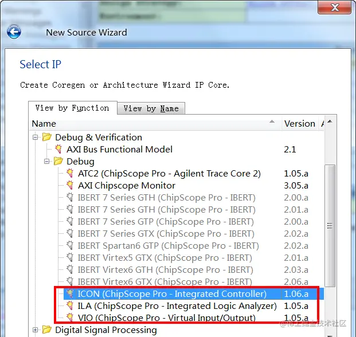
Task: Click the ILA core lightbulb icon
Action: click(x=70, y=305)
